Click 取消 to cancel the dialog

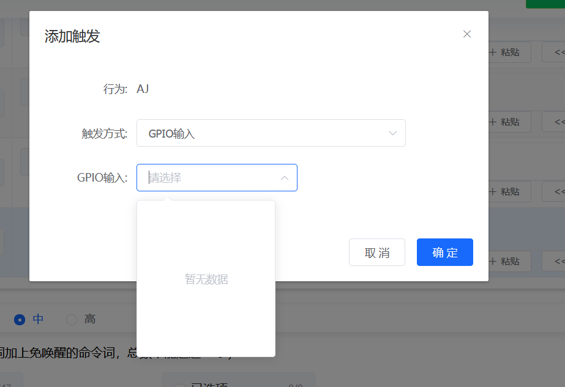pyautogui.click(x=376, y=252)
